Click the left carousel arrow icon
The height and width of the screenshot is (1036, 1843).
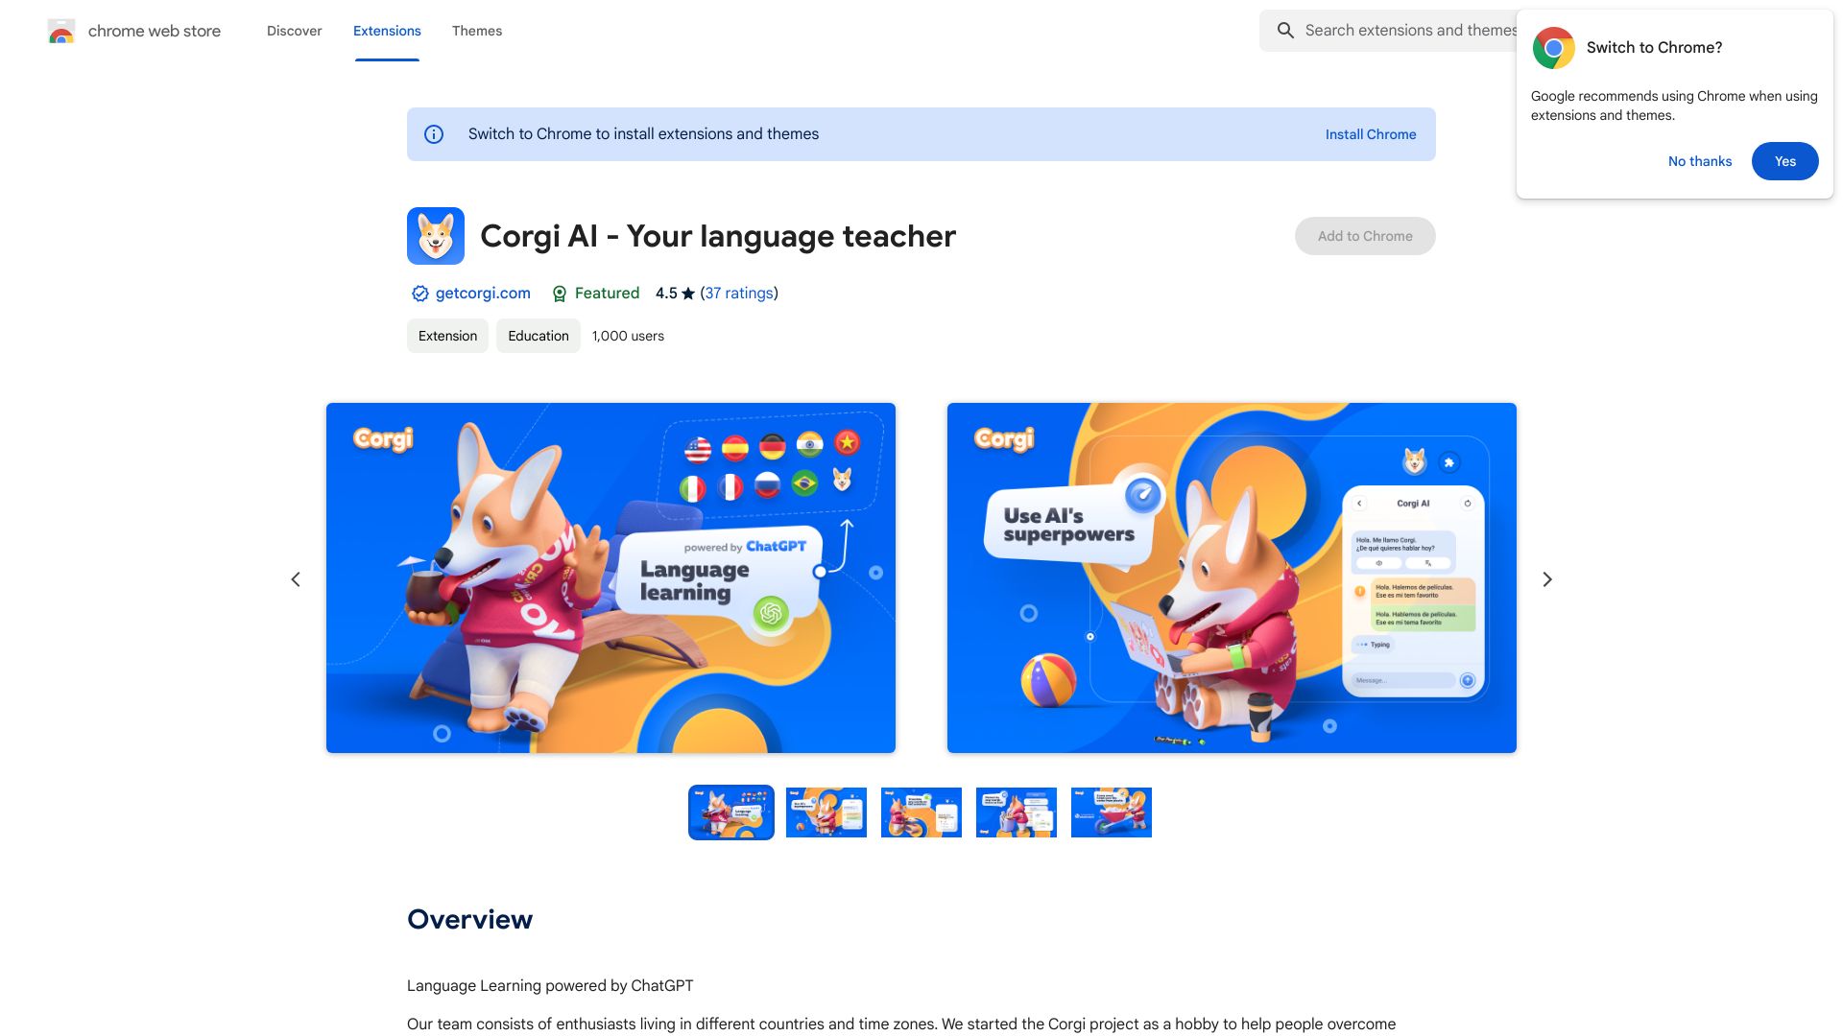(x=293, y=578)
